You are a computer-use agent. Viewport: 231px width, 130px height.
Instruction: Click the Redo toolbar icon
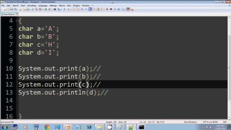click(50, 9)
